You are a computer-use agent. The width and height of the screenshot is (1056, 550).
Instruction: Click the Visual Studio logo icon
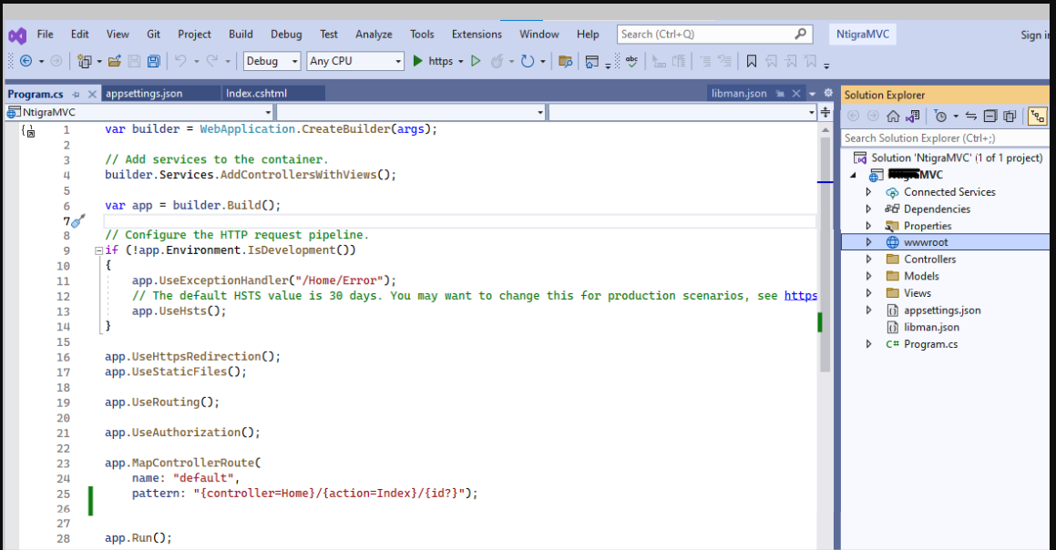(17, 35)
